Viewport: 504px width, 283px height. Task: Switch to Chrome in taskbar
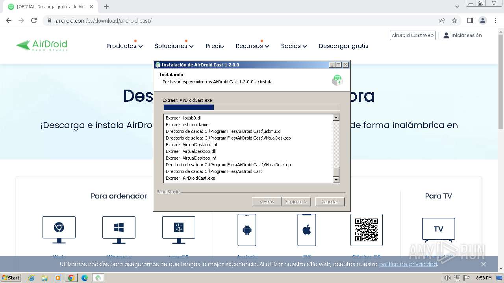[71, 278]
